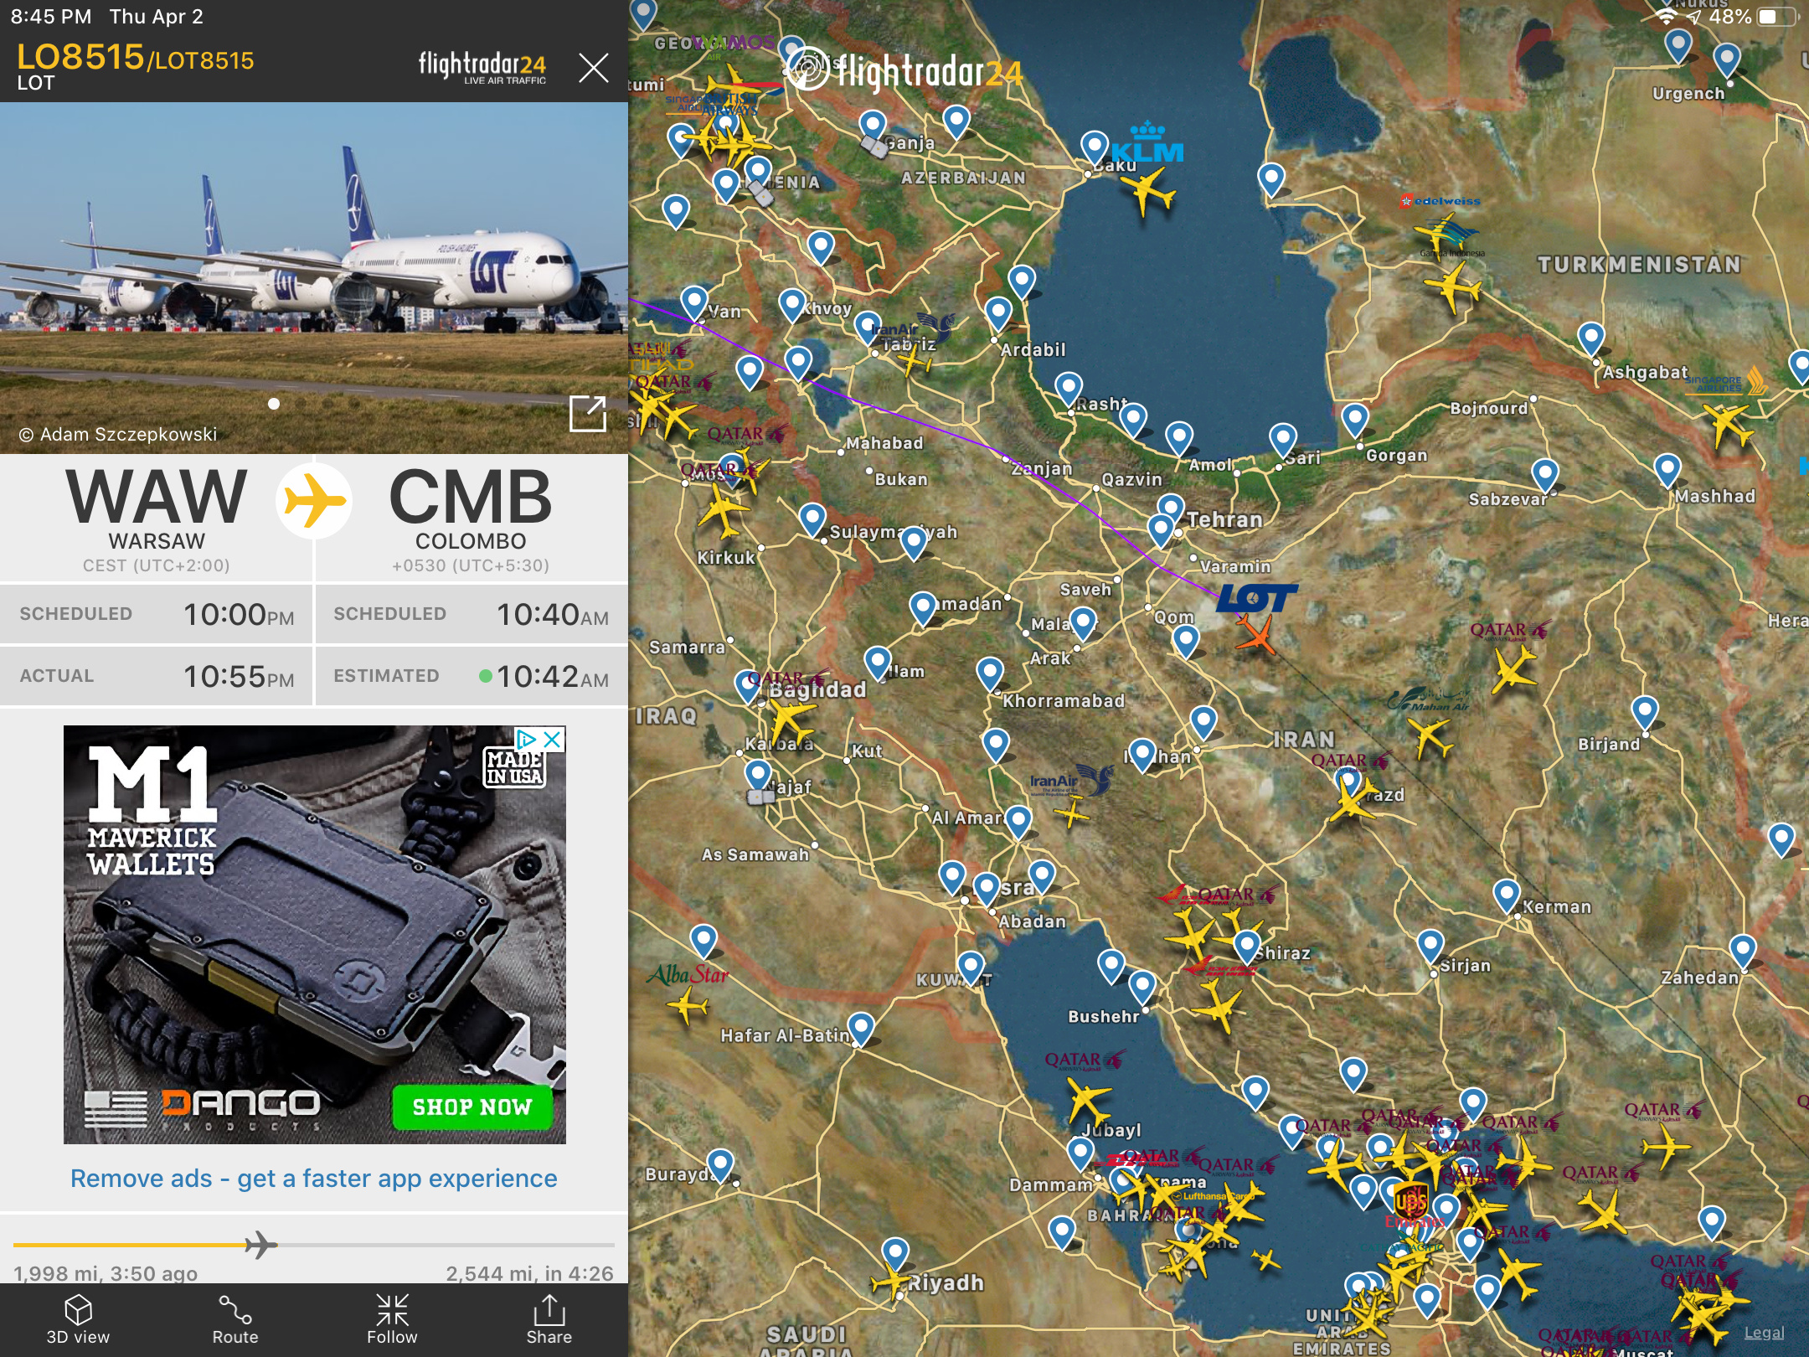
Task: Open the Remove ads link
Action: pyautogui.click(x=314, y=1178)
